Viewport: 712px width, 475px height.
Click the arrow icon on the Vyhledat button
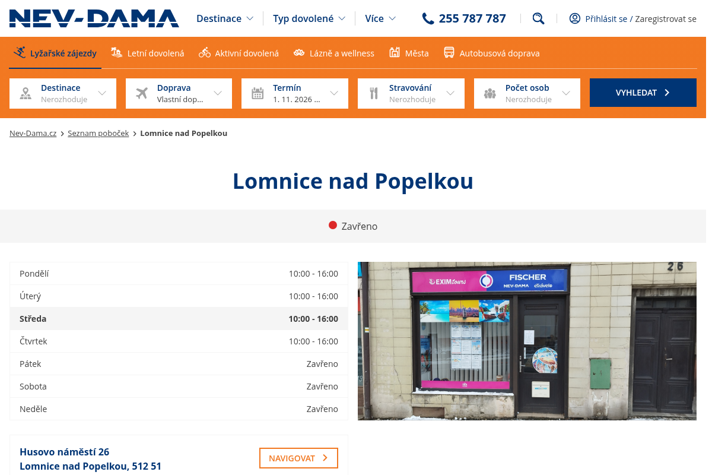(x=667, y=93)
